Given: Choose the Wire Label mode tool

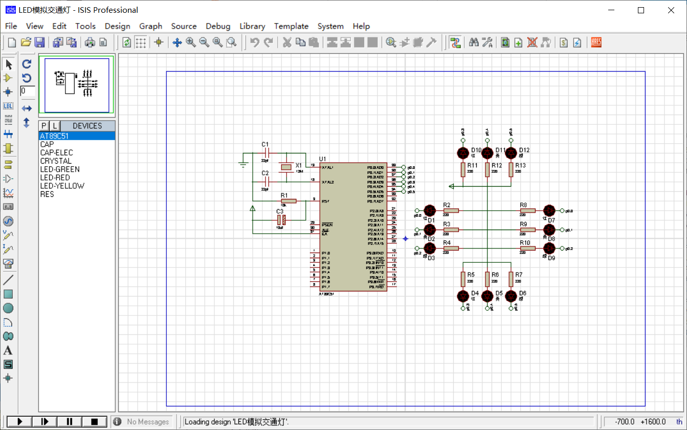Looking at the screenshot, I should point(8,106).
